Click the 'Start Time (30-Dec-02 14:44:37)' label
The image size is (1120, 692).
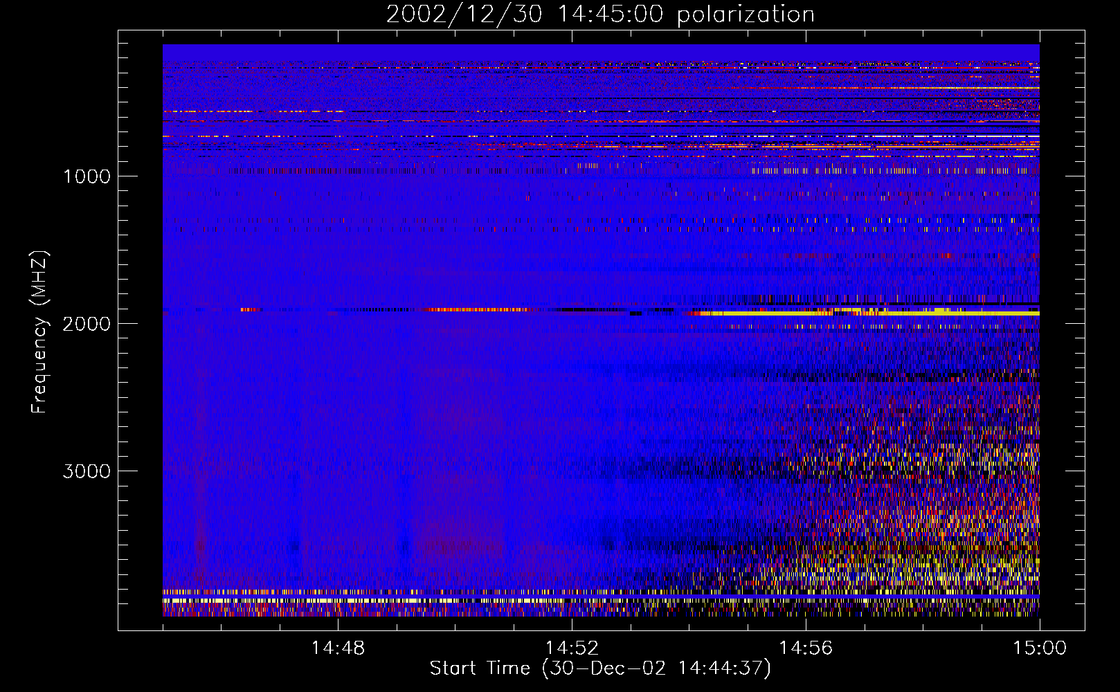point(600,668)
